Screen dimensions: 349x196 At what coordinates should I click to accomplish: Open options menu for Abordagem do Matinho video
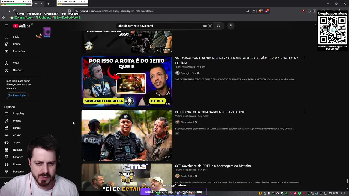click(305, 165)
